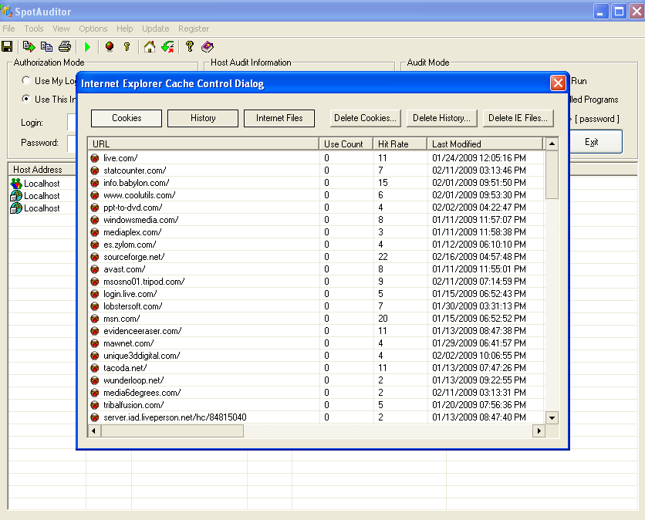Click the vertical scrollbar up arrow

pyautogui.click(x=552, y=144)
